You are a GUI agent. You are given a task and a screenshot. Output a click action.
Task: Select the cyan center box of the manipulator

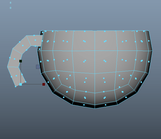tap(21, 84)
